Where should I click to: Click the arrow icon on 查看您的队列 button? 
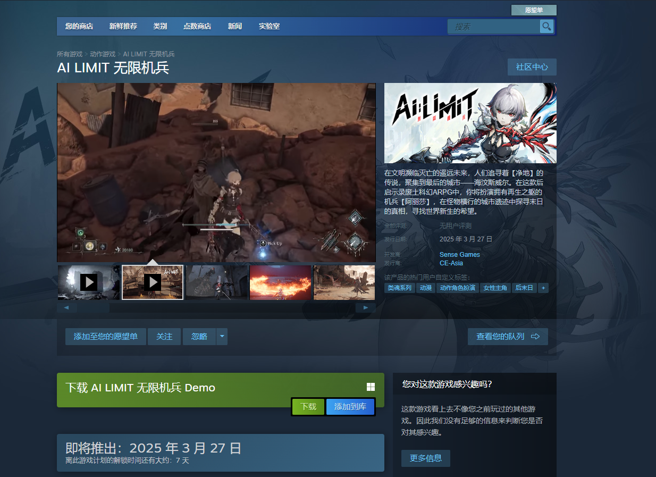535,337
